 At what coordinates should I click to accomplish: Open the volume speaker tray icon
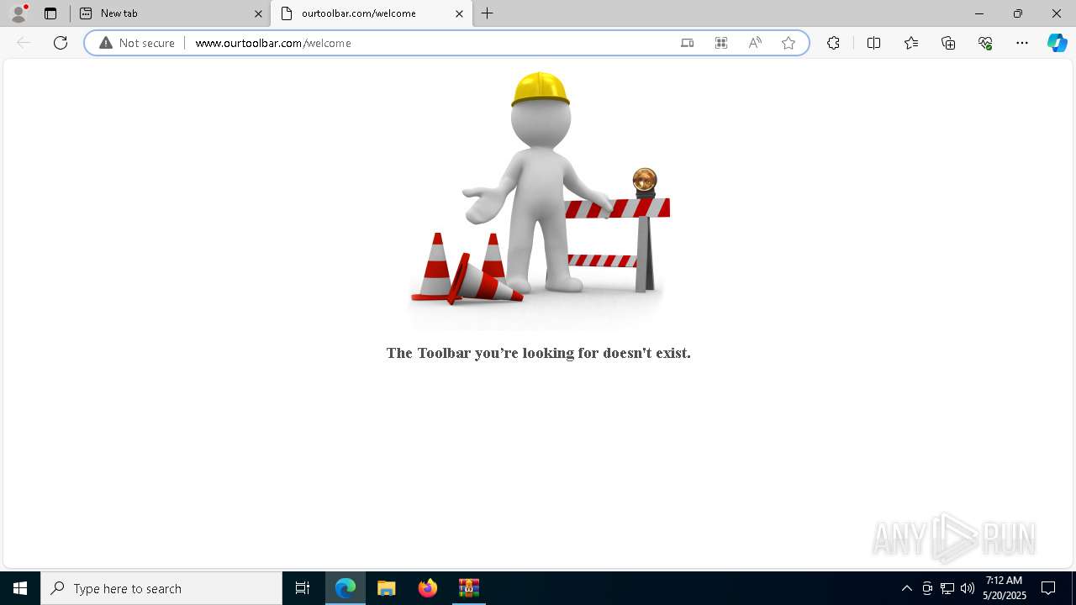968,588
